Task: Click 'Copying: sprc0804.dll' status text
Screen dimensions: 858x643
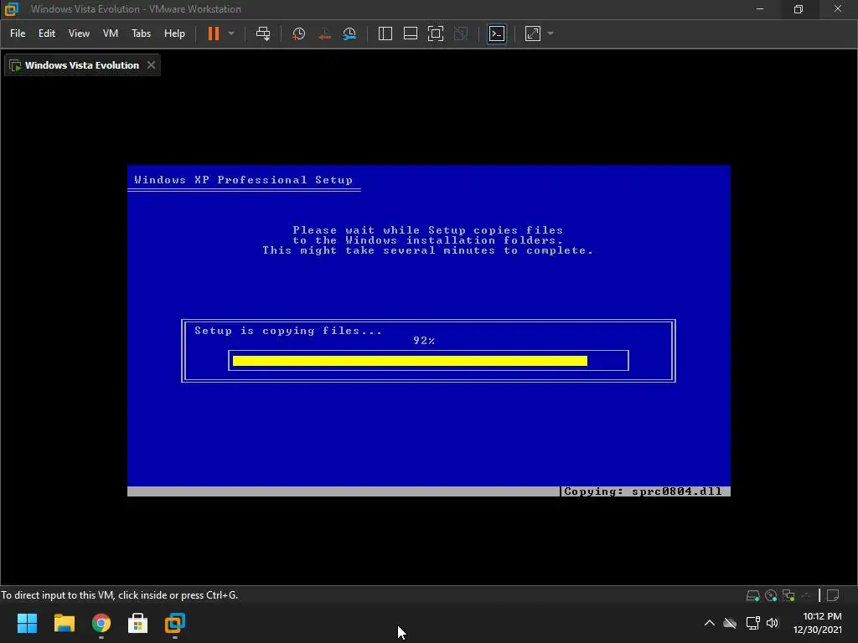Action: tap(643, 491)
